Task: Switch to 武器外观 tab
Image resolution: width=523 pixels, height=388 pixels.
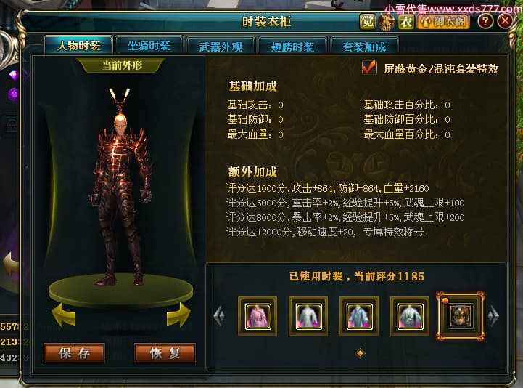Action: [x=221, y=46]
